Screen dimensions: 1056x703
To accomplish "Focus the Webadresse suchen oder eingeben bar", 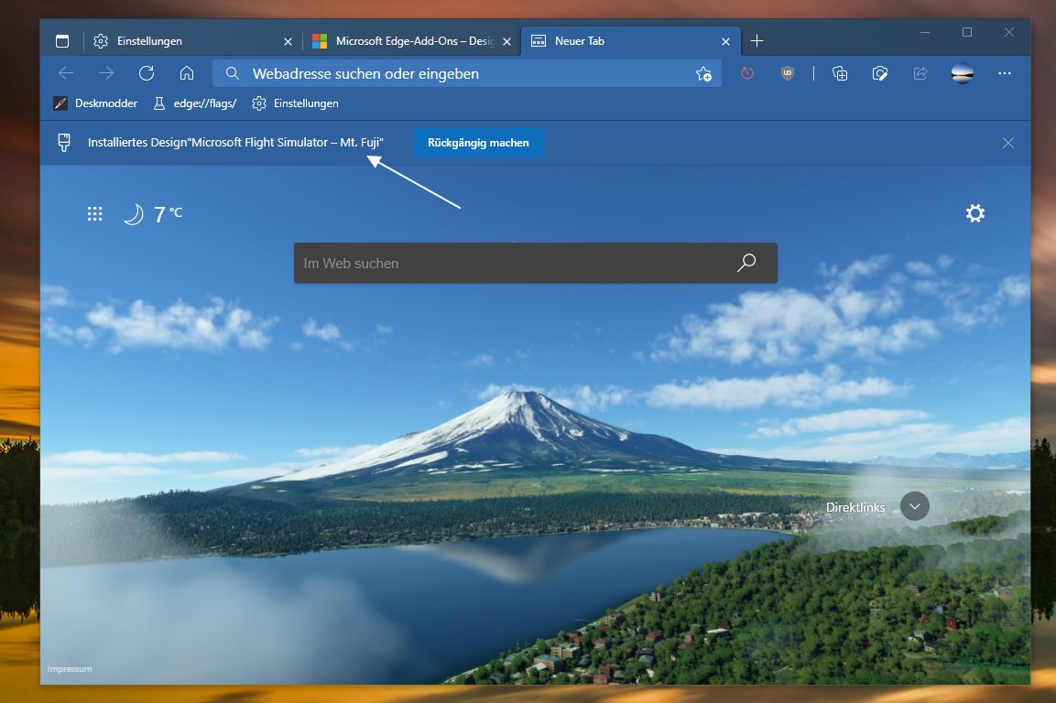I will (x=467, y=73).
